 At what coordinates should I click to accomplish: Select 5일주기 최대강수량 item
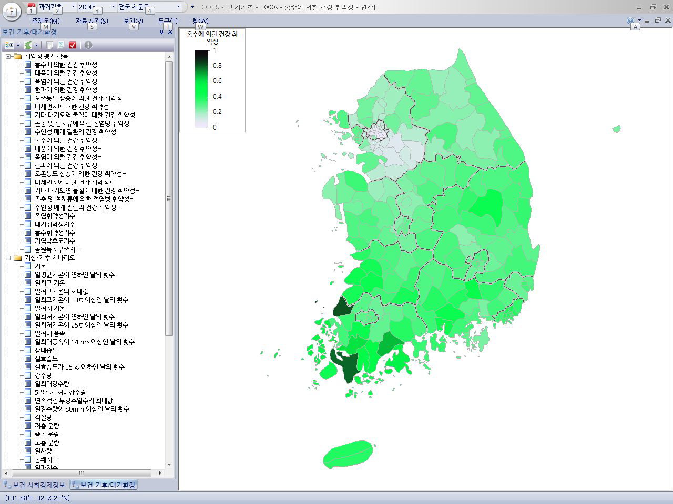coord(60,392)
